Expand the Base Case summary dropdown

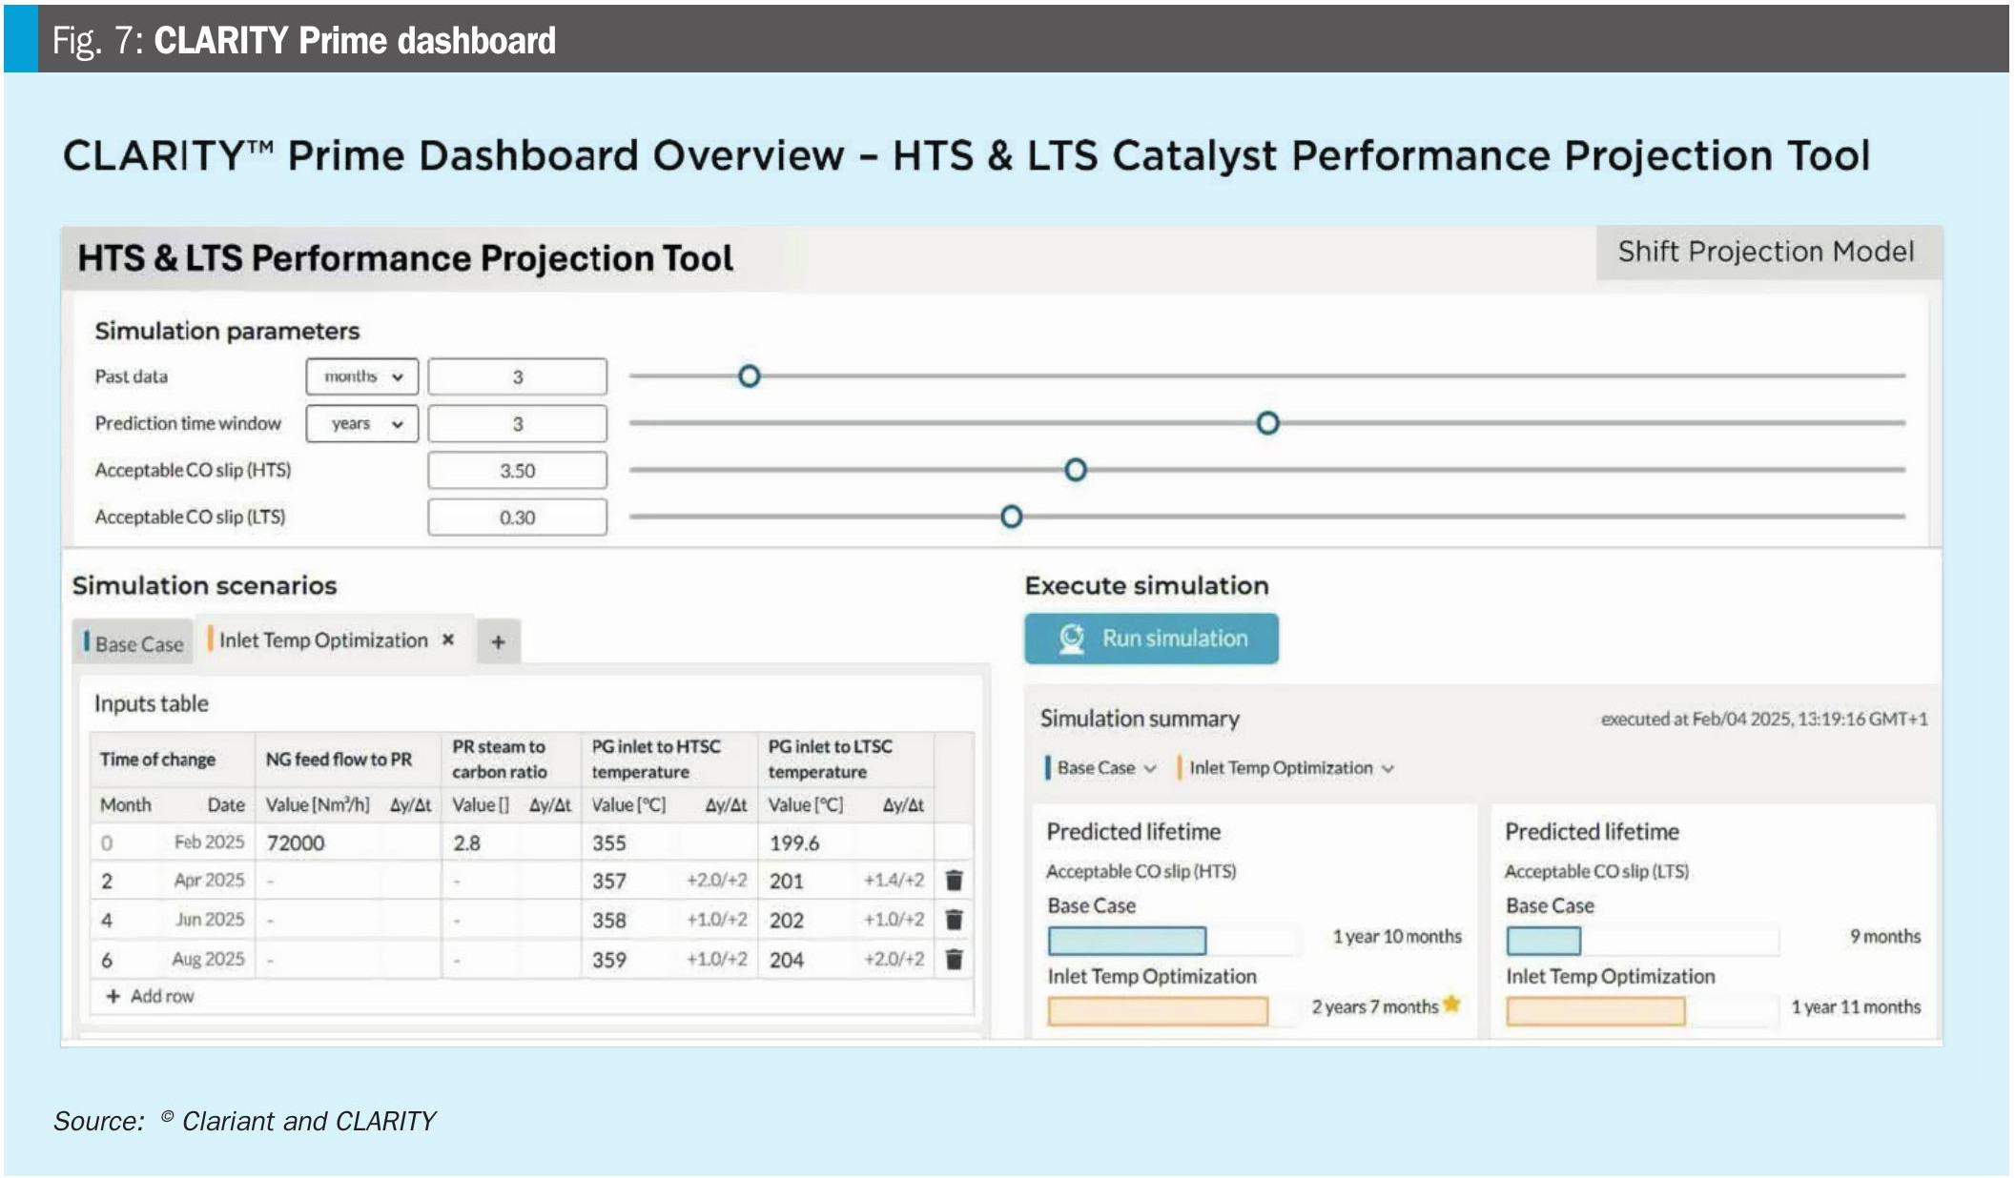pos(1150,768)
